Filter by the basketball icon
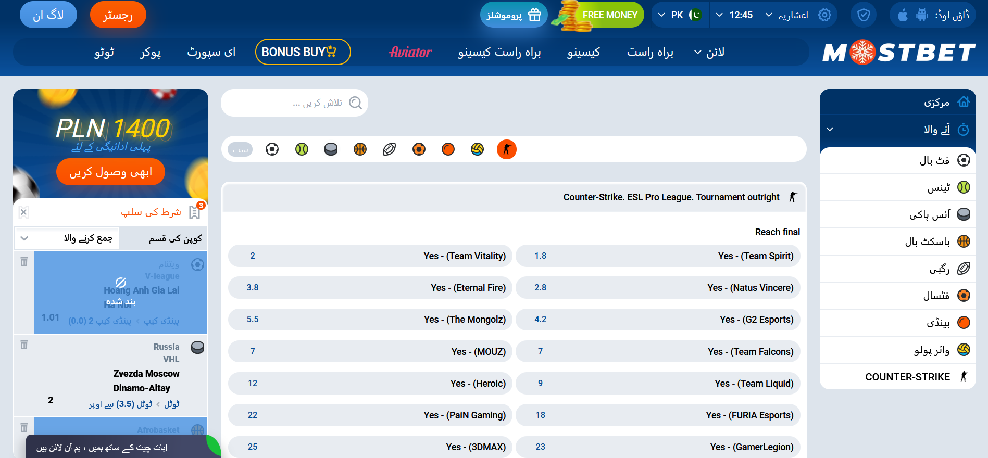 pyautogui.click(x=360, y=149)
